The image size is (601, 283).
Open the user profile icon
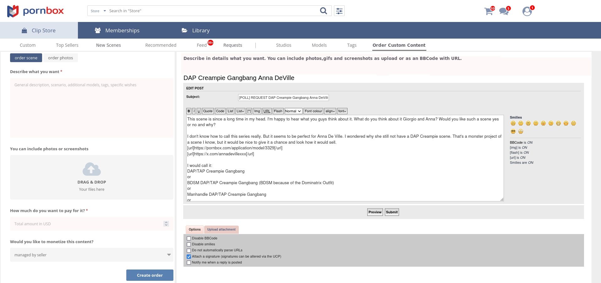click(x=527, y=12)
